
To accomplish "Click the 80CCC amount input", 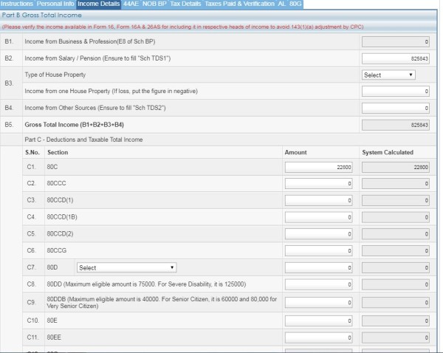I will (x=319, y=184).
